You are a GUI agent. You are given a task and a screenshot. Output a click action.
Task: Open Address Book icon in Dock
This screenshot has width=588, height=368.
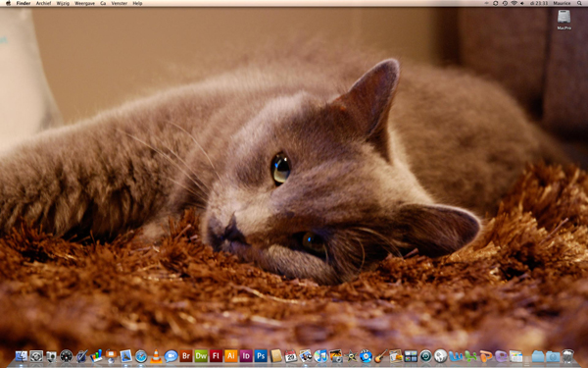click(276, 355)
